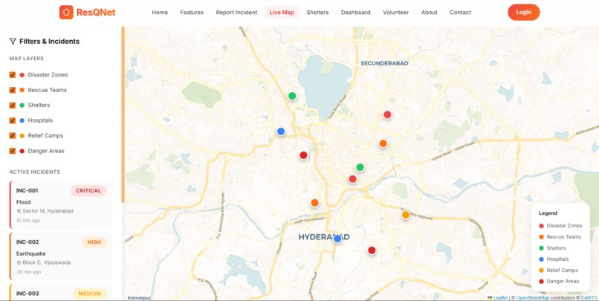Click the Sector 14, Hyderabad location text
Image resolution: width=599 pixels, height=301 pixels.
pyautogui.click(x=48, y=211)
